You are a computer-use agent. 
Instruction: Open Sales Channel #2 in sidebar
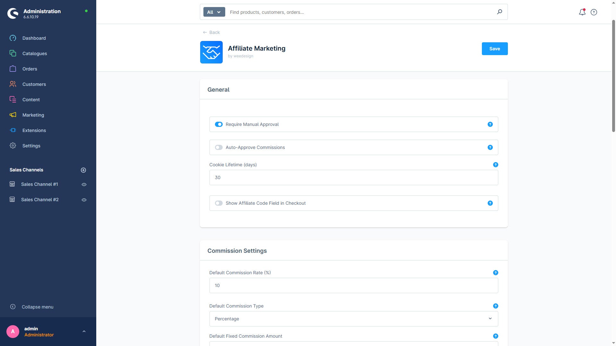[40, 200]
